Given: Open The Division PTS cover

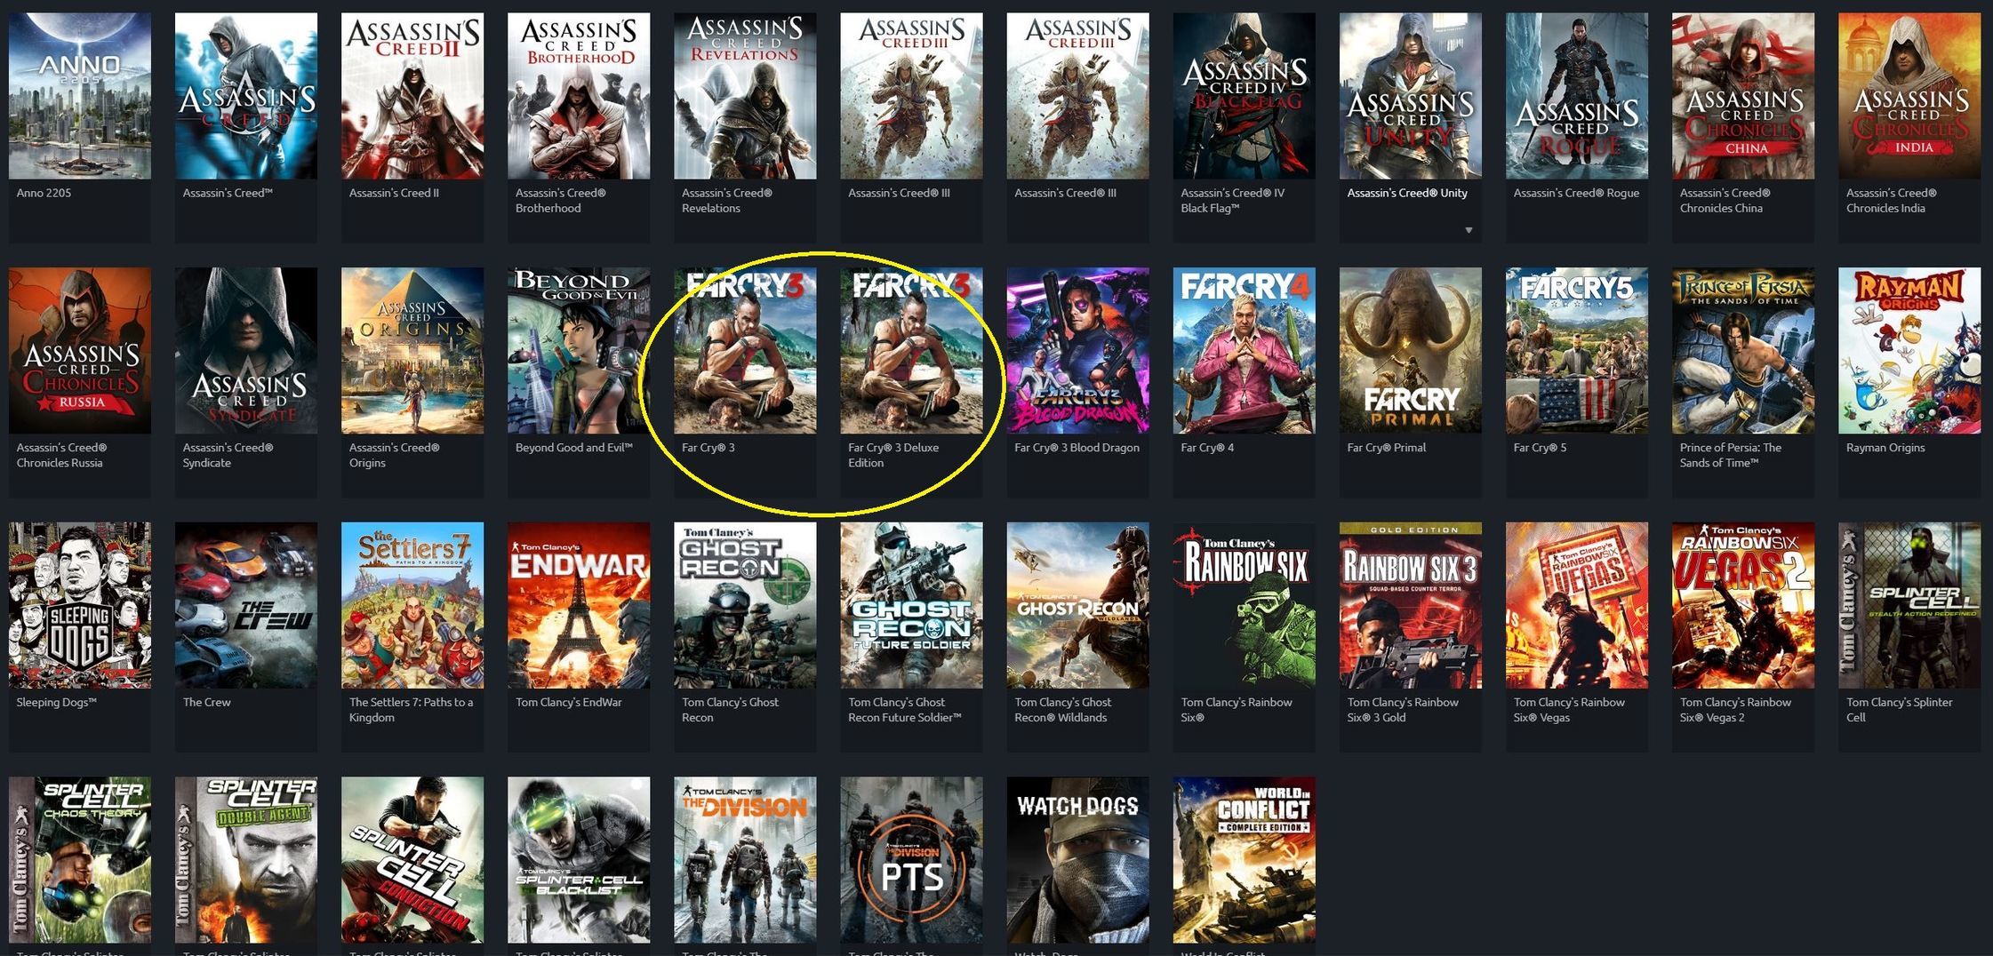Looking at the screenshot, I should pos(912,860).
